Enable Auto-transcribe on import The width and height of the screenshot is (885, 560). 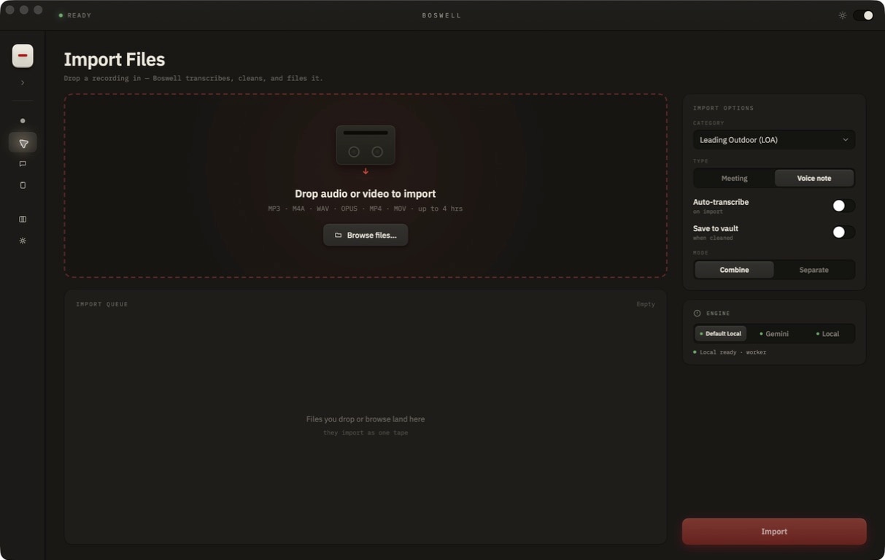843,206
